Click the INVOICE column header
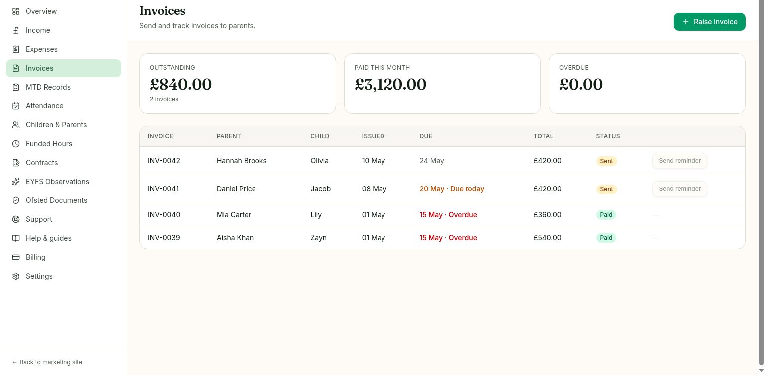765x375 pixels. [x=160, y=136]
